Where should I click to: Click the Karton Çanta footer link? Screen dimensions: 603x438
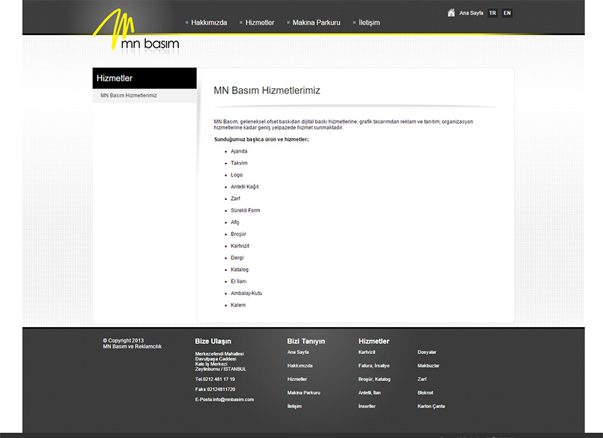point(431,406)
